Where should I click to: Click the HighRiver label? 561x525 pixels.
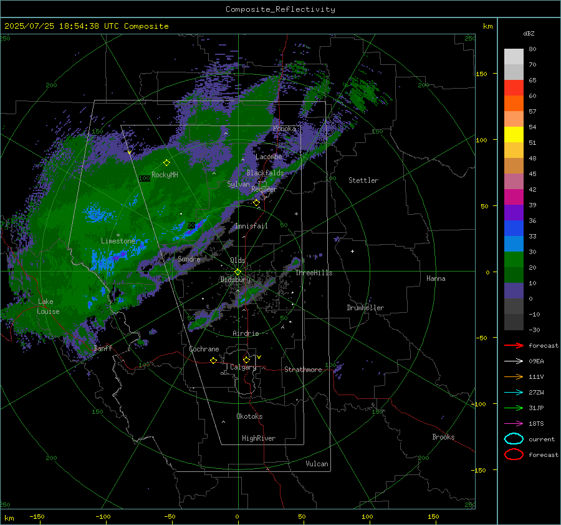[259, 438]
